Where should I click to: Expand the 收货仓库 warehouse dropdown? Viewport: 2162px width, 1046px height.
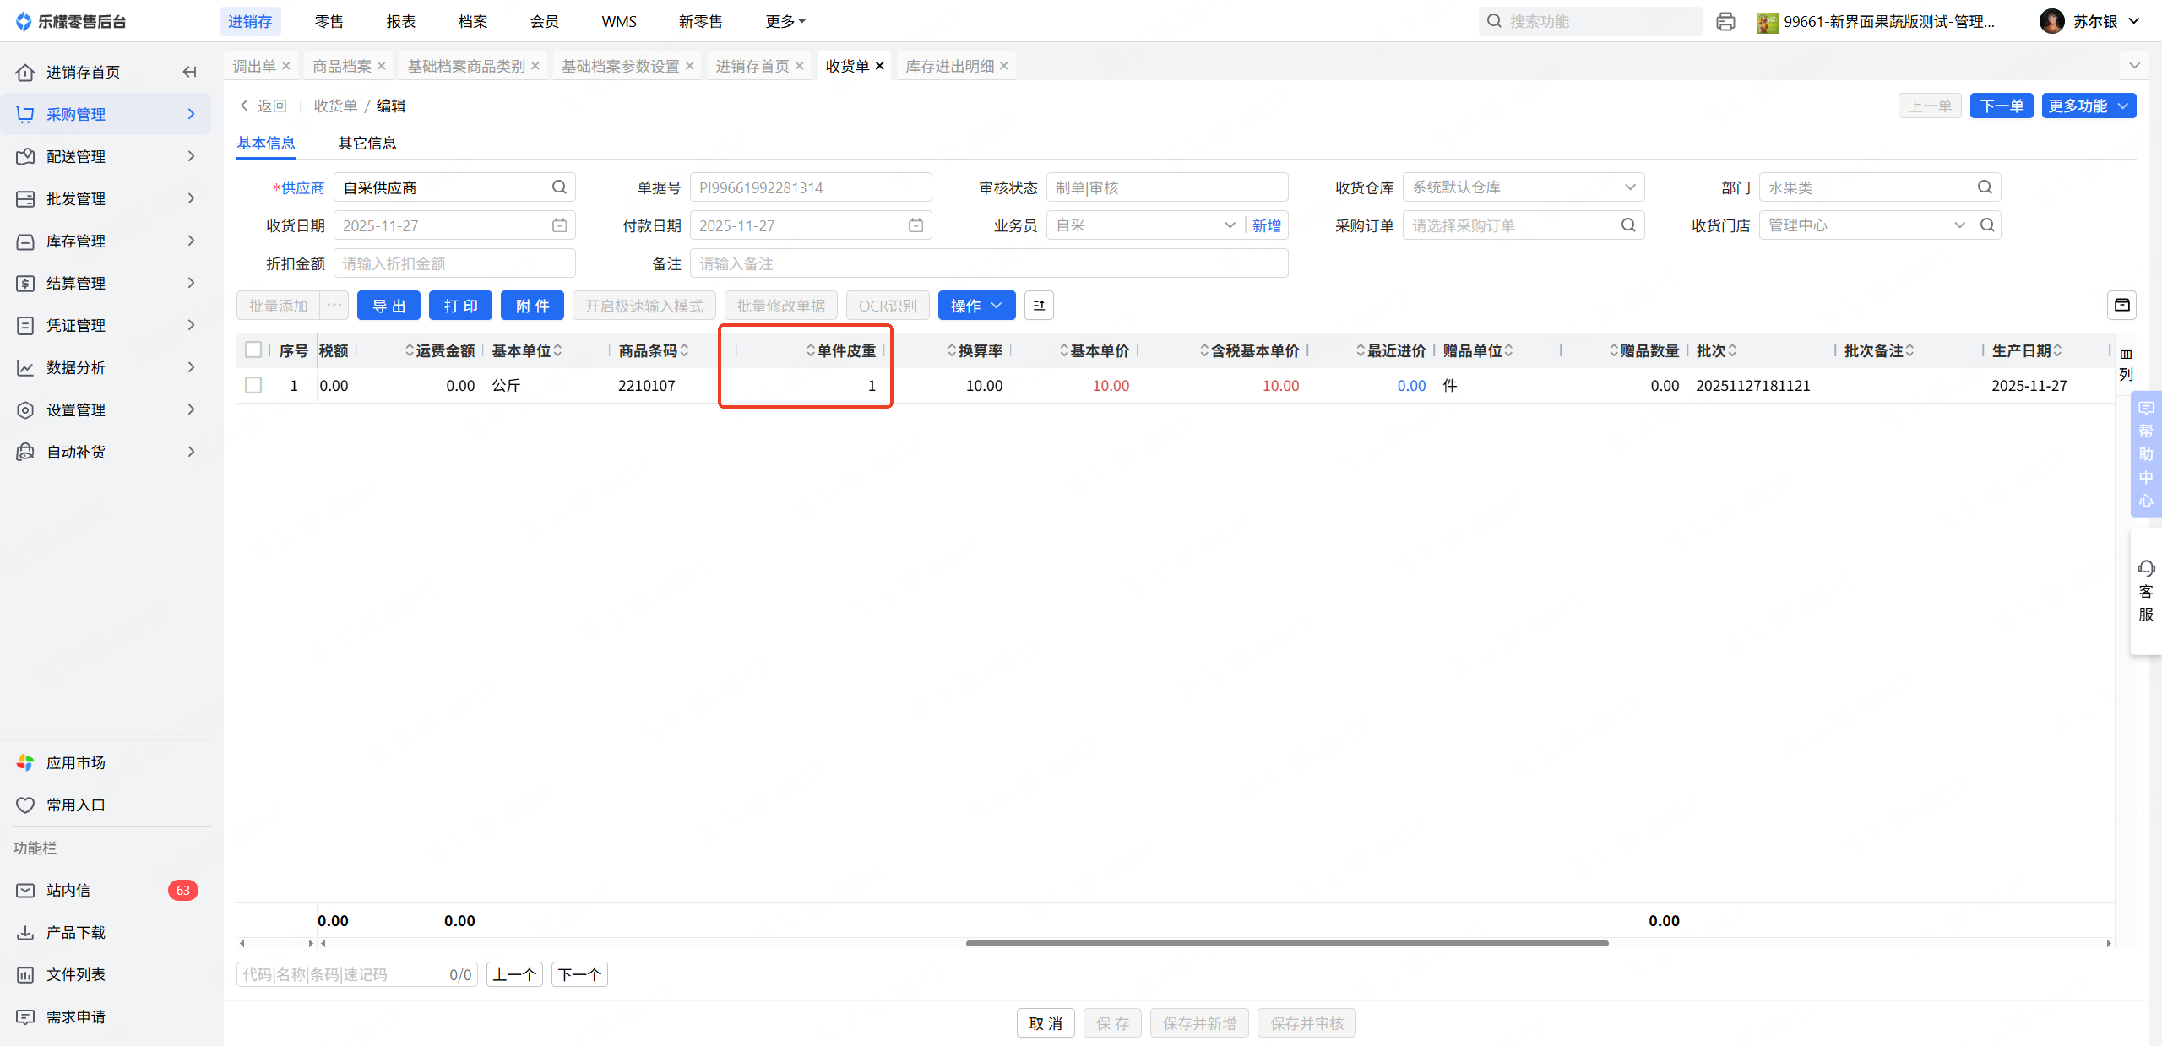[1630, 187]
